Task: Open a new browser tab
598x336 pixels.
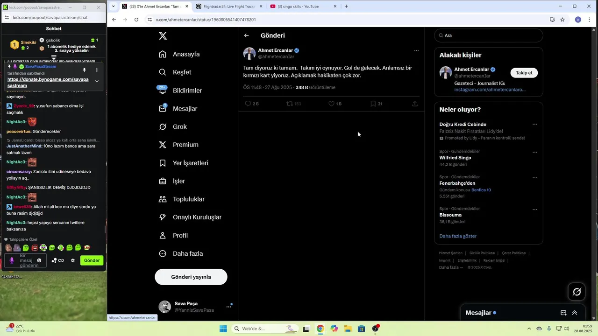Action: [346, 7]
